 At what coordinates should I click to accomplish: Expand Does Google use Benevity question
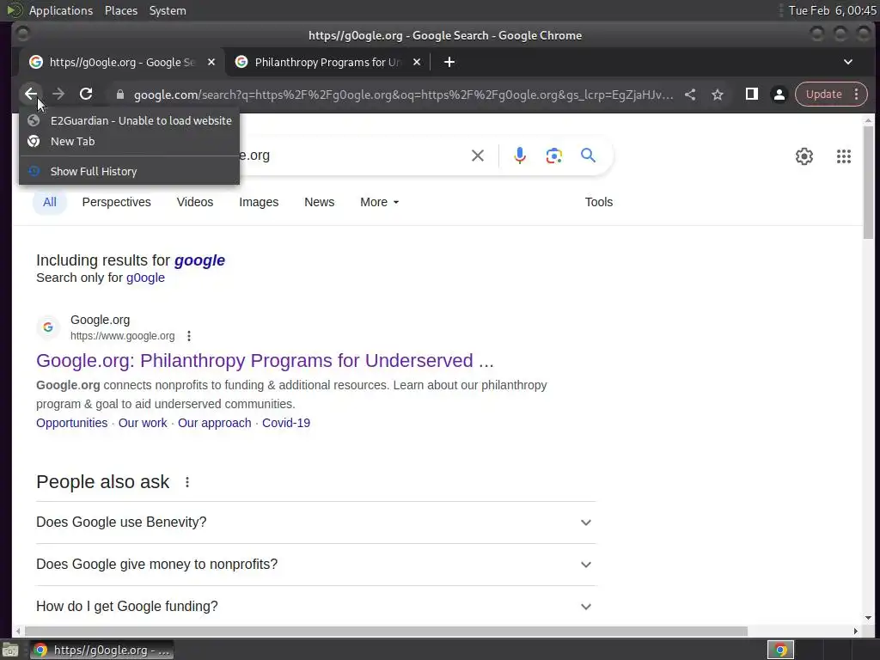tap(315, 522)
